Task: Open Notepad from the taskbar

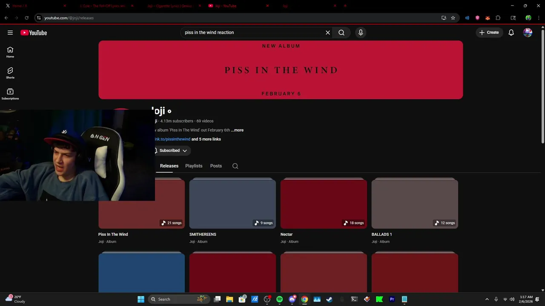Action: point(404,299)
